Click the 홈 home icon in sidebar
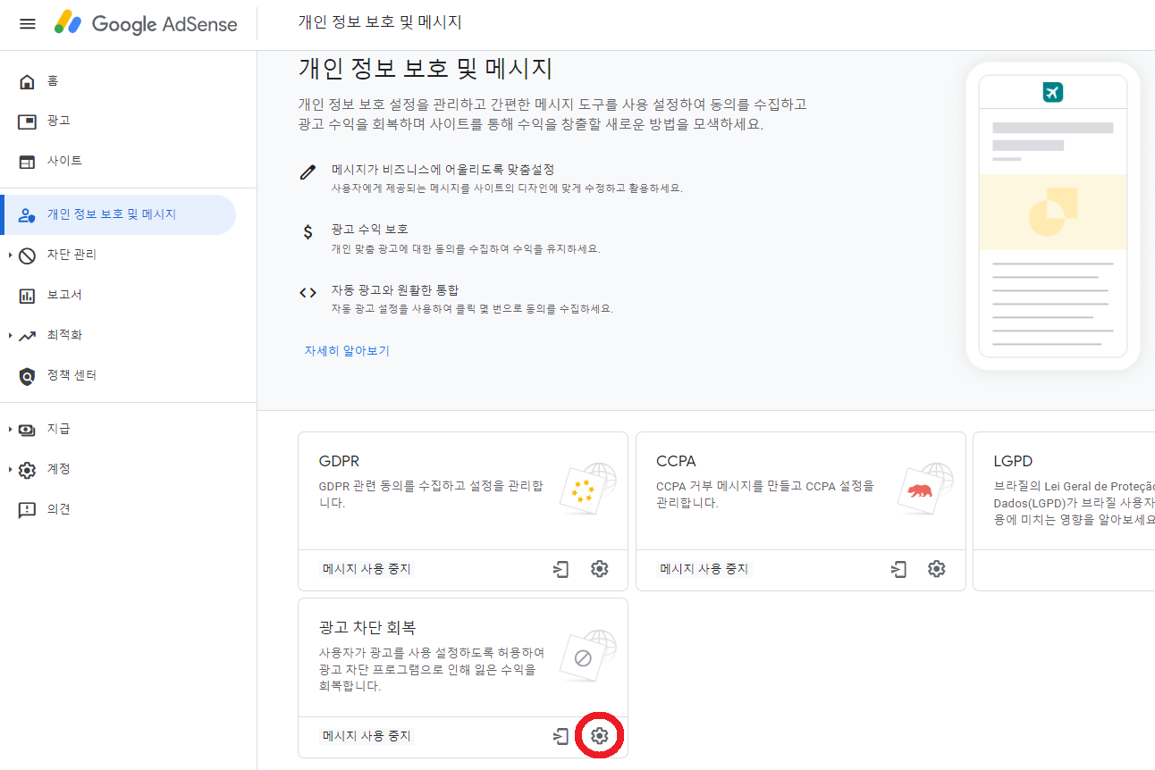Viewport: 1155px width, 770px height. [x=28, y=81]
